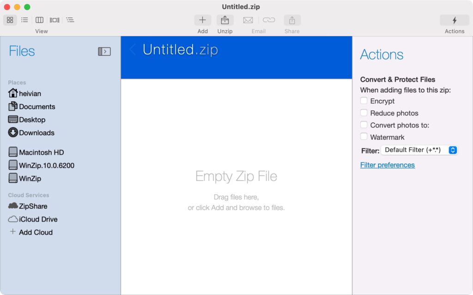Select the Macintosh HD drive
The width and height of the screenshot is (473, 295).
click(x=37, y=152)
